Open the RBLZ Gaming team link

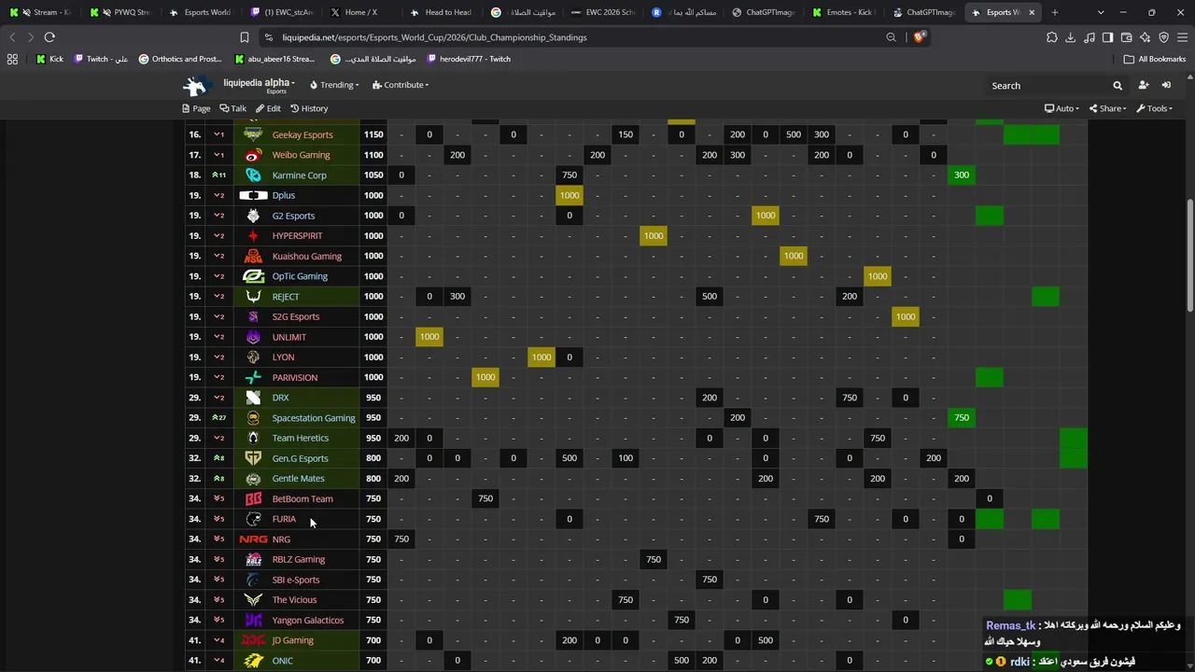[299, 559]
